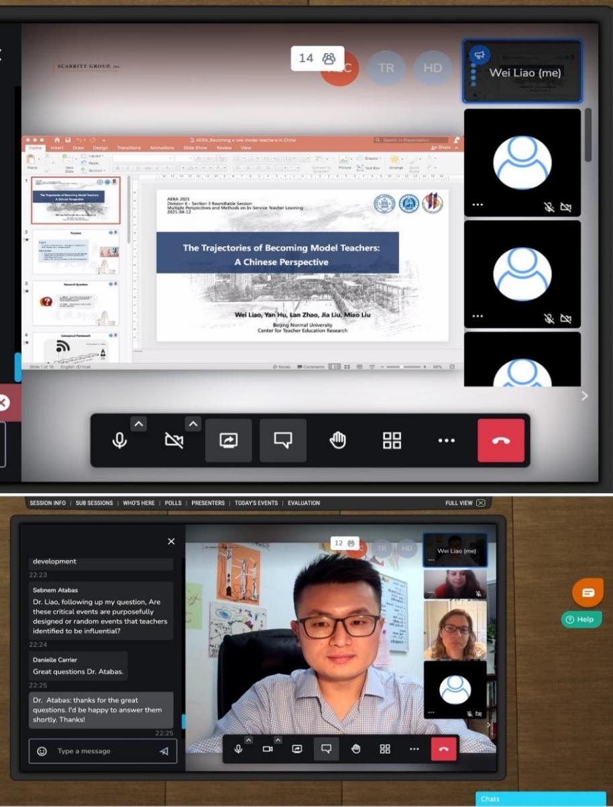Click FULL VIEW to exit full view

tap(465, 503)
